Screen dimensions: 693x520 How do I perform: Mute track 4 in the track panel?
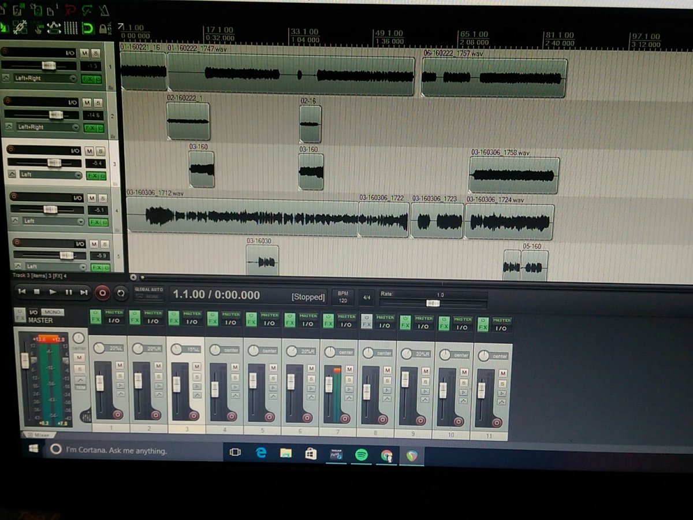tap(92, 198)
